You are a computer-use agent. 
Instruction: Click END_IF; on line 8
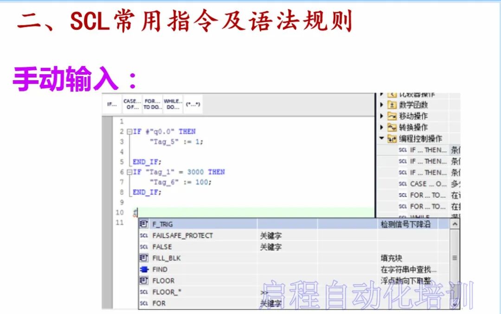(147, 192)
